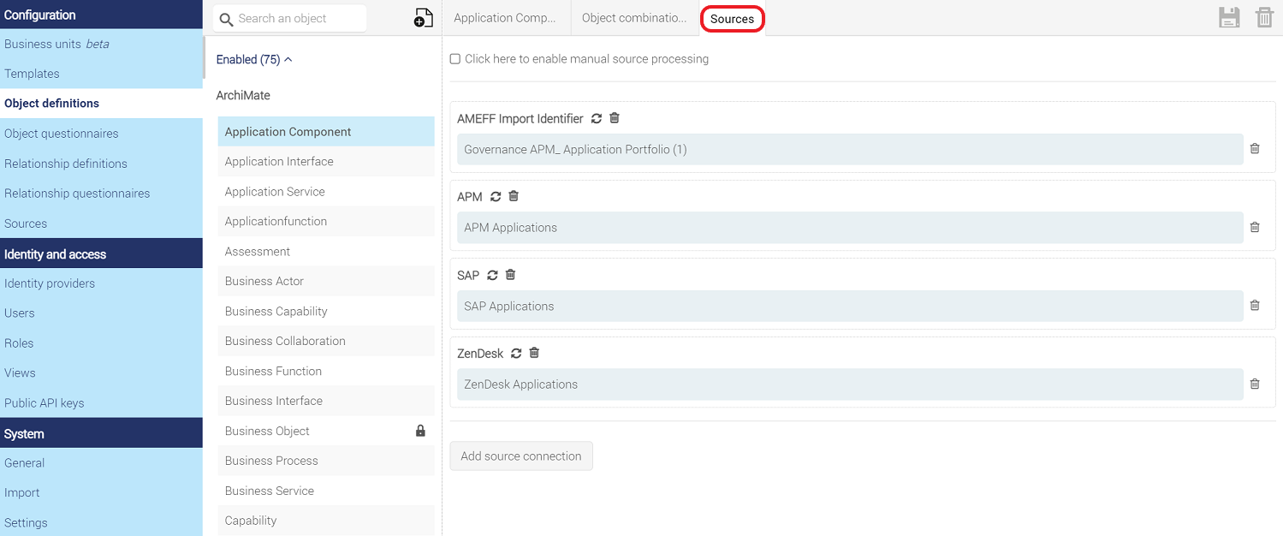Delete the SAP source via header trash
Image resolution: width=1283 pixels, height=536 pixels.
(510, 275)
